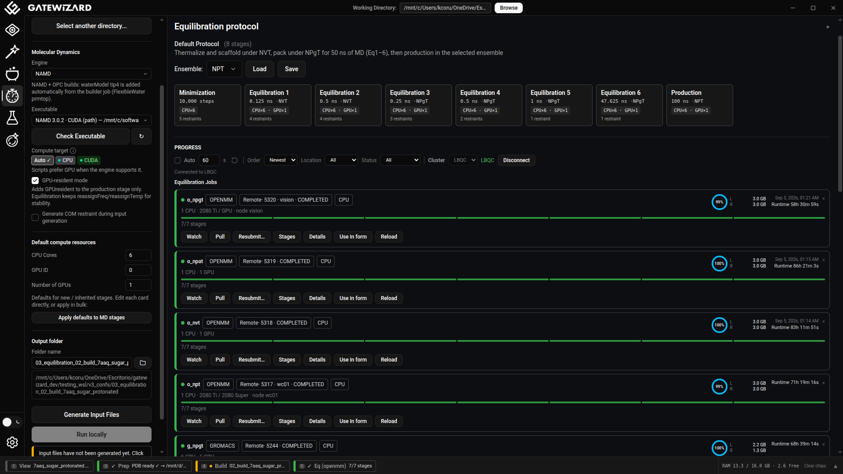The height and width of the screenshot is (474, 843).
Task: Browse output folder with folder icon
Action: (x=143, y=363)
